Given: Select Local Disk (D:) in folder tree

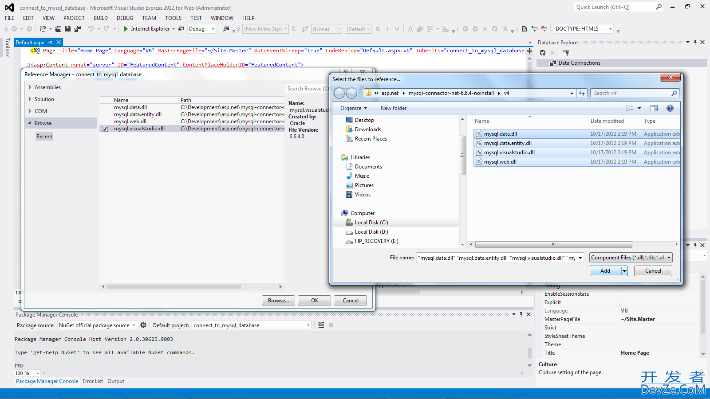Looking at the screenshot, I should point(371,232).
